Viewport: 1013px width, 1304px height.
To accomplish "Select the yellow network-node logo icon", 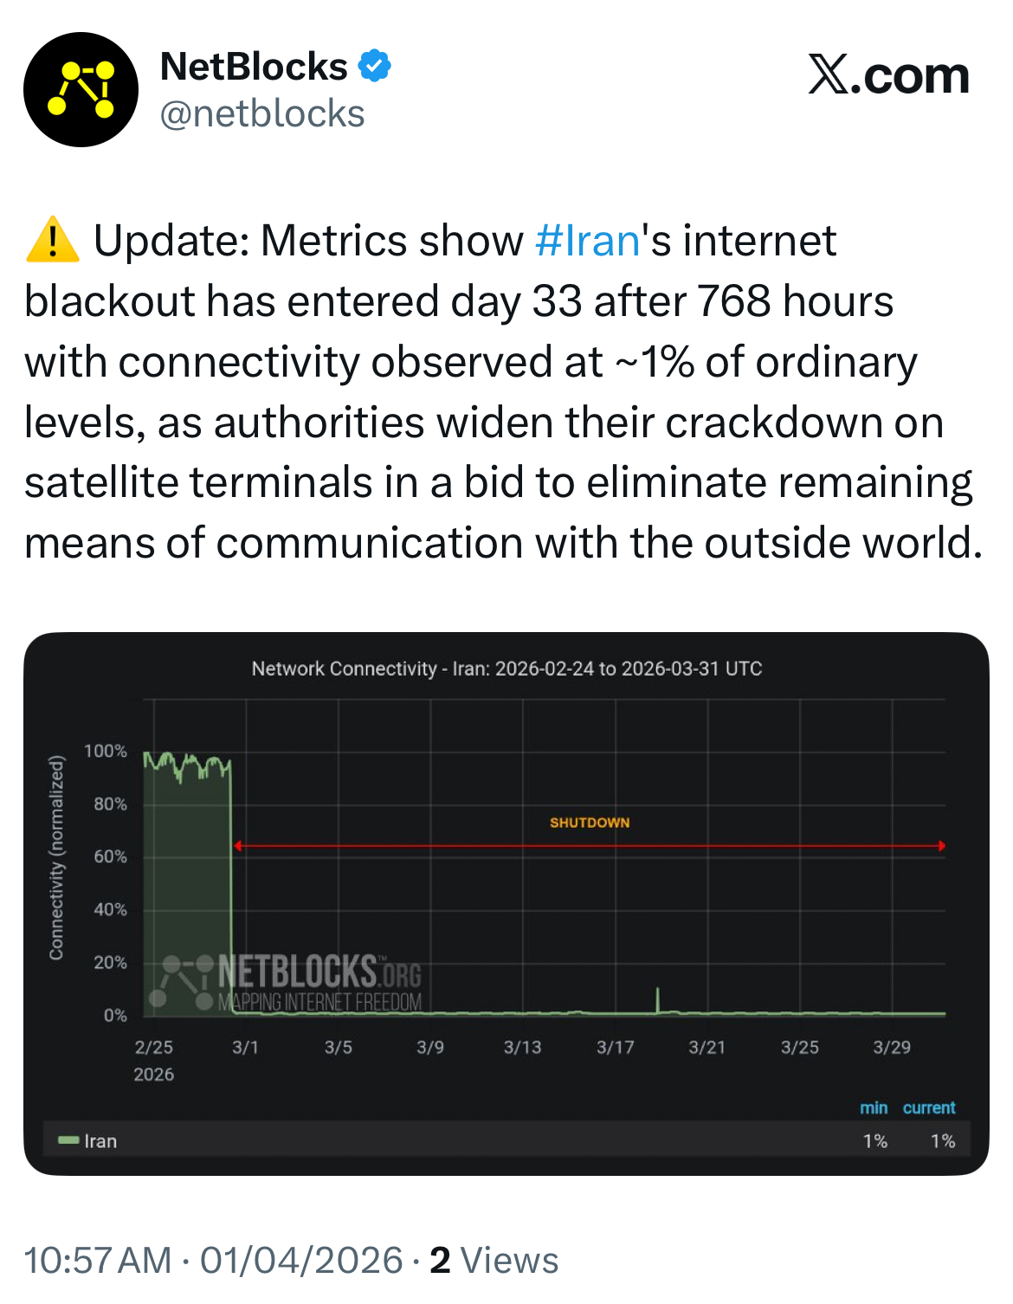I will click(x=82, y=87).
